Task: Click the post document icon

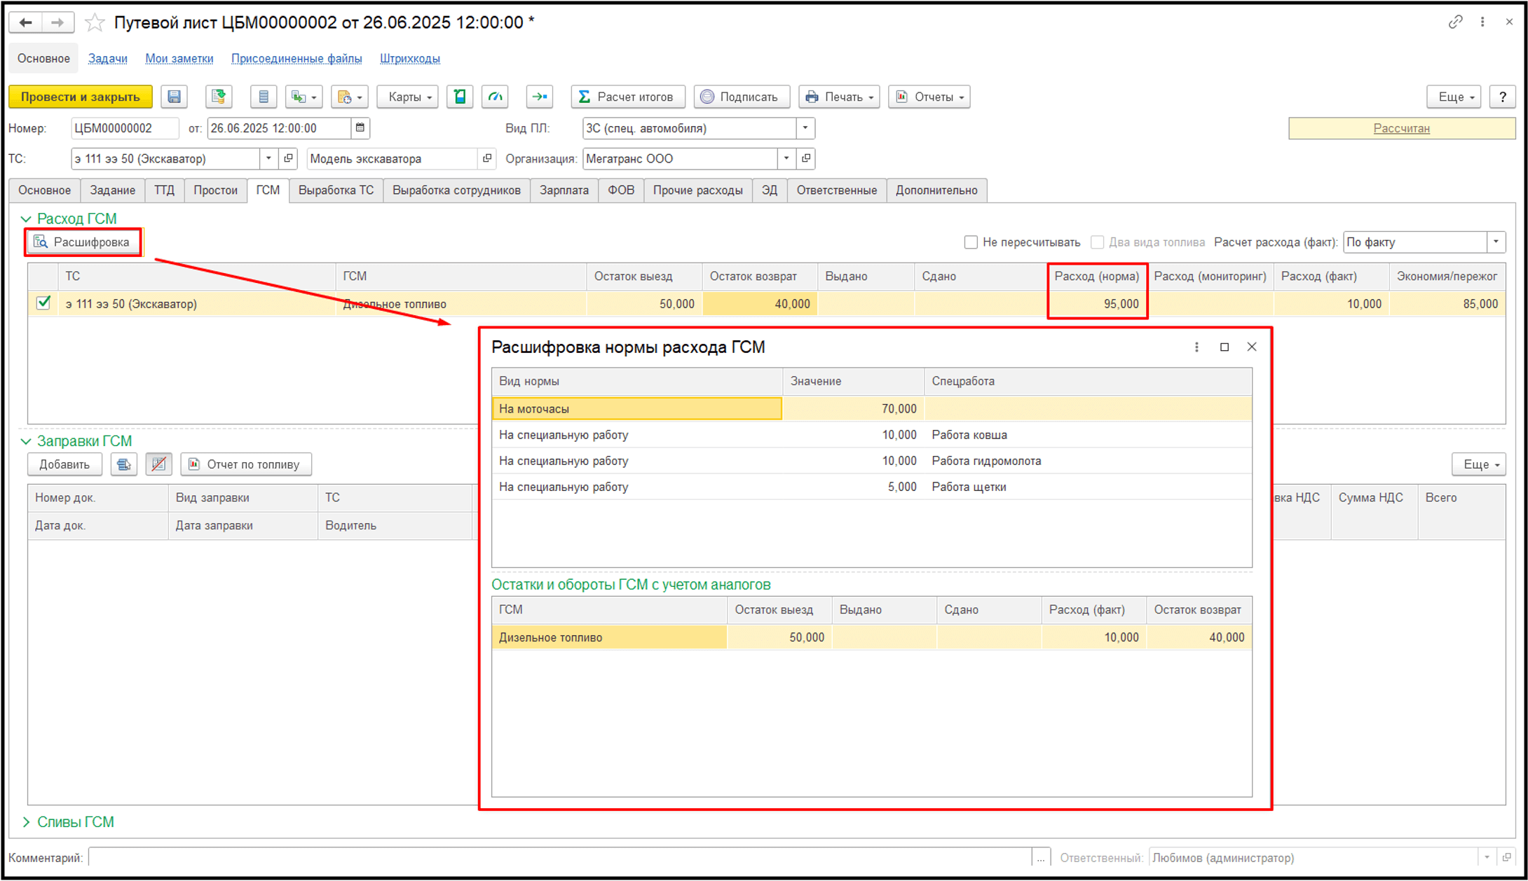Action: (219, 97)
